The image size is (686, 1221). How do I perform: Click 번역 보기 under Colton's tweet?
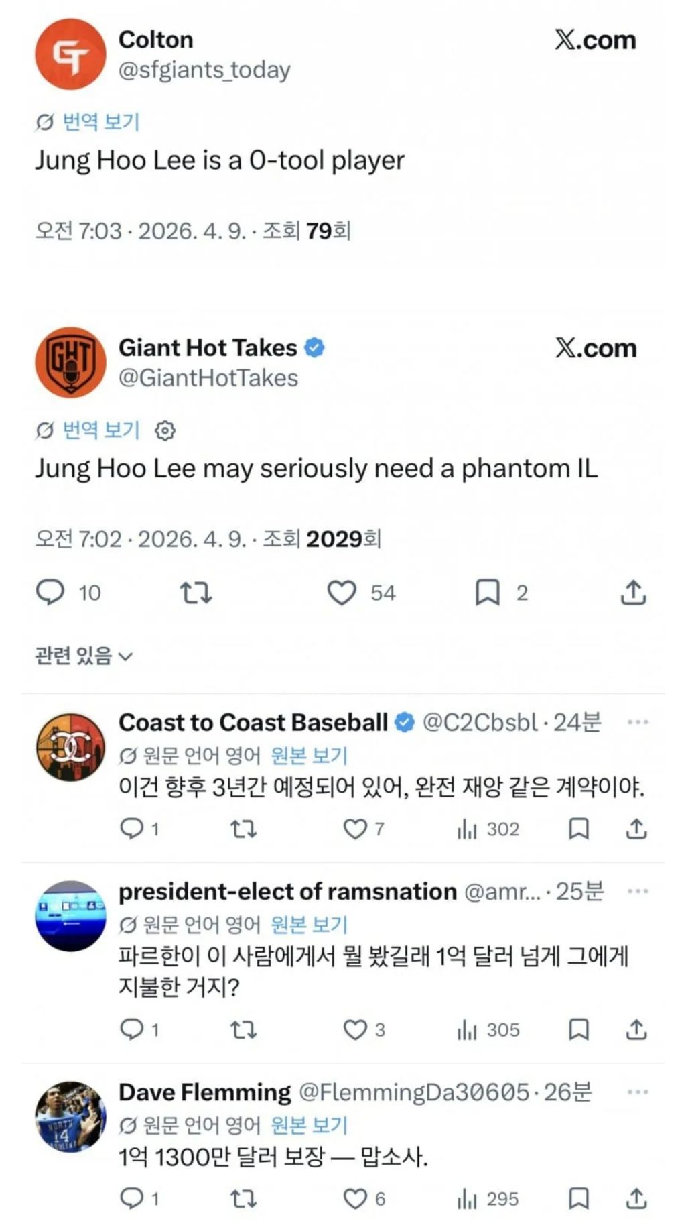pos(100,122)
